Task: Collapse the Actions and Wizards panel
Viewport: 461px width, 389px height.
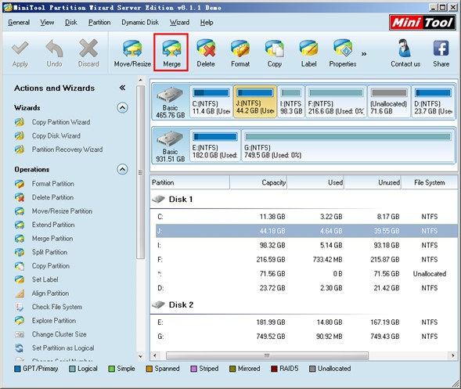Action: (x=122, y=88)
